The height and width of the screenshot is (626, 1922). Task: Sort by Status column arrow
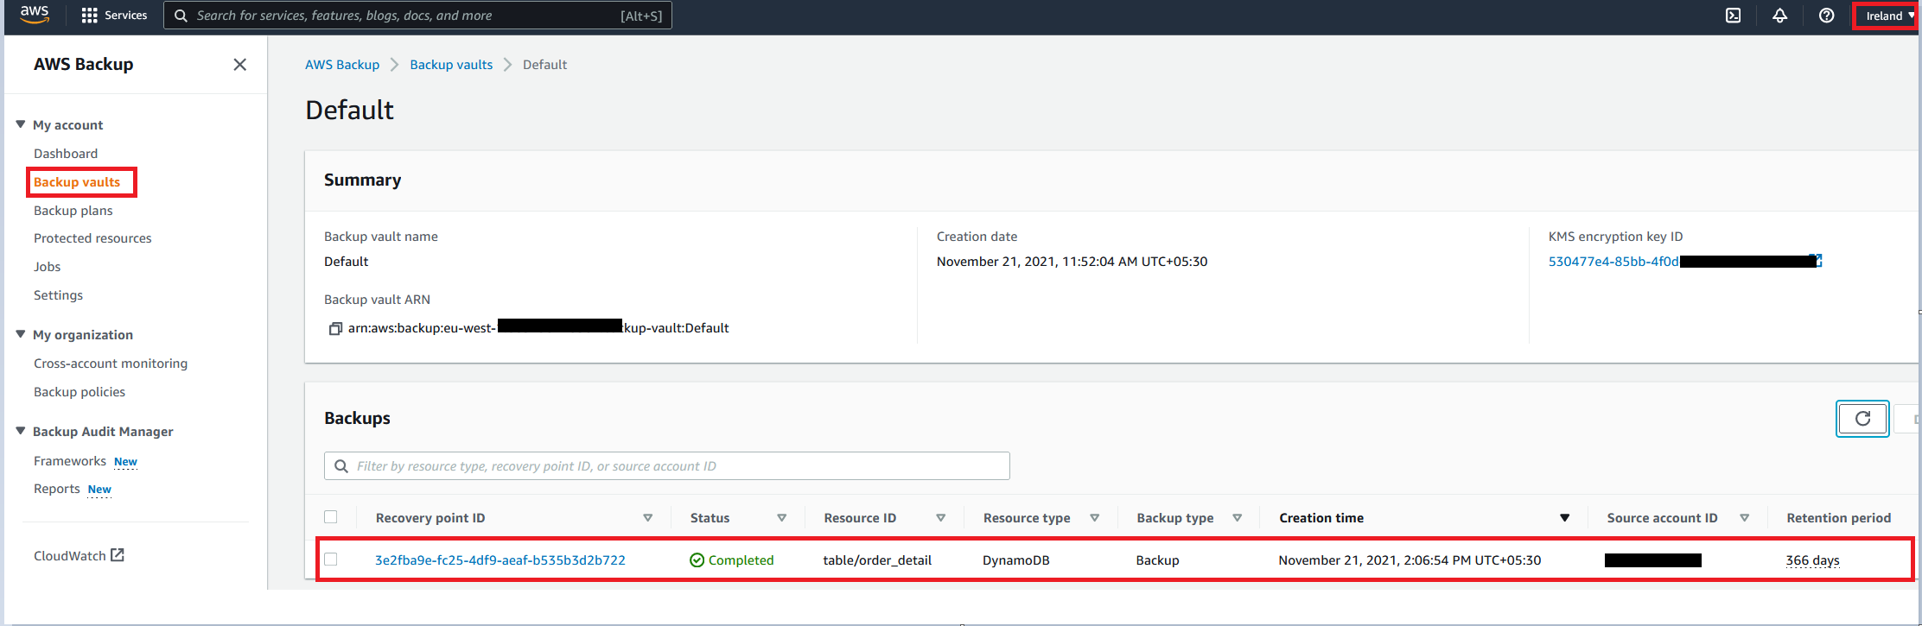click(781, 518)
